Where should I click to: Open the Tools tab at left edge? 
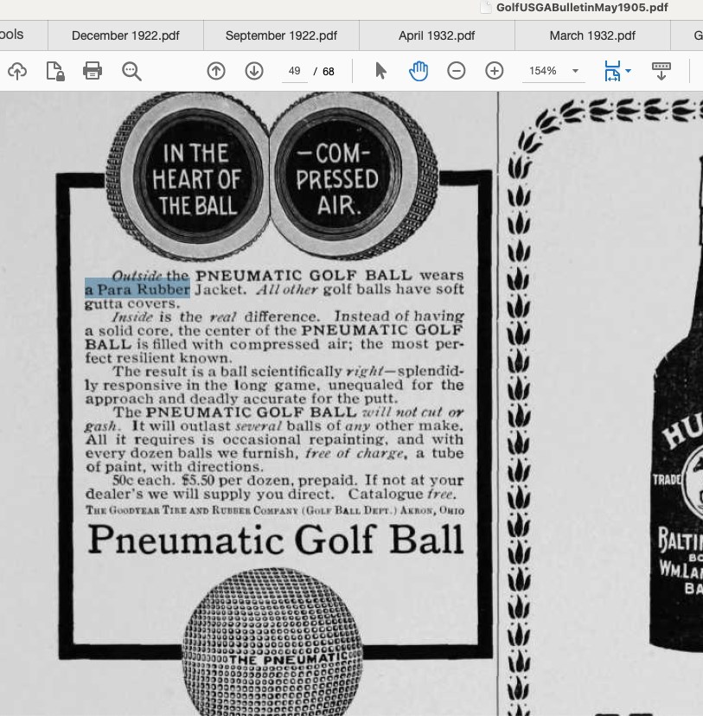pos(12,35)
